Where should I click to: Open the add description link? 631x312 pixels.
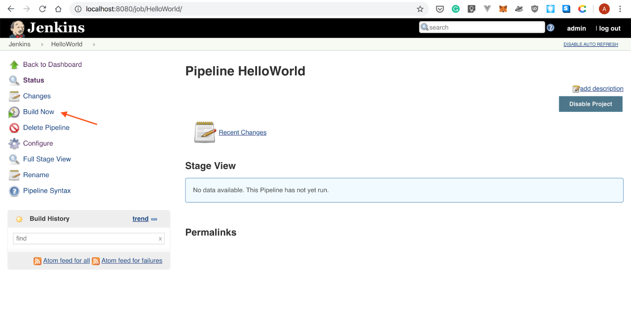click(x=601, y=89)
